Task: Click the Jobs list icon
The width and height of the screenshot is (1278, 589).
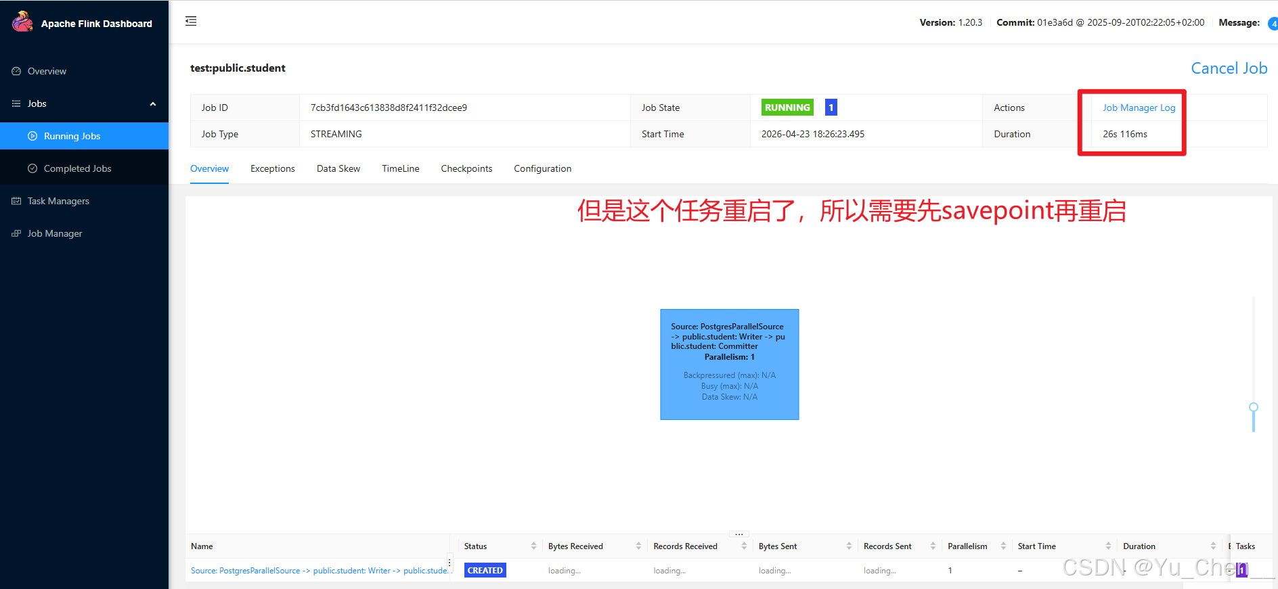Action: (16, 103)
